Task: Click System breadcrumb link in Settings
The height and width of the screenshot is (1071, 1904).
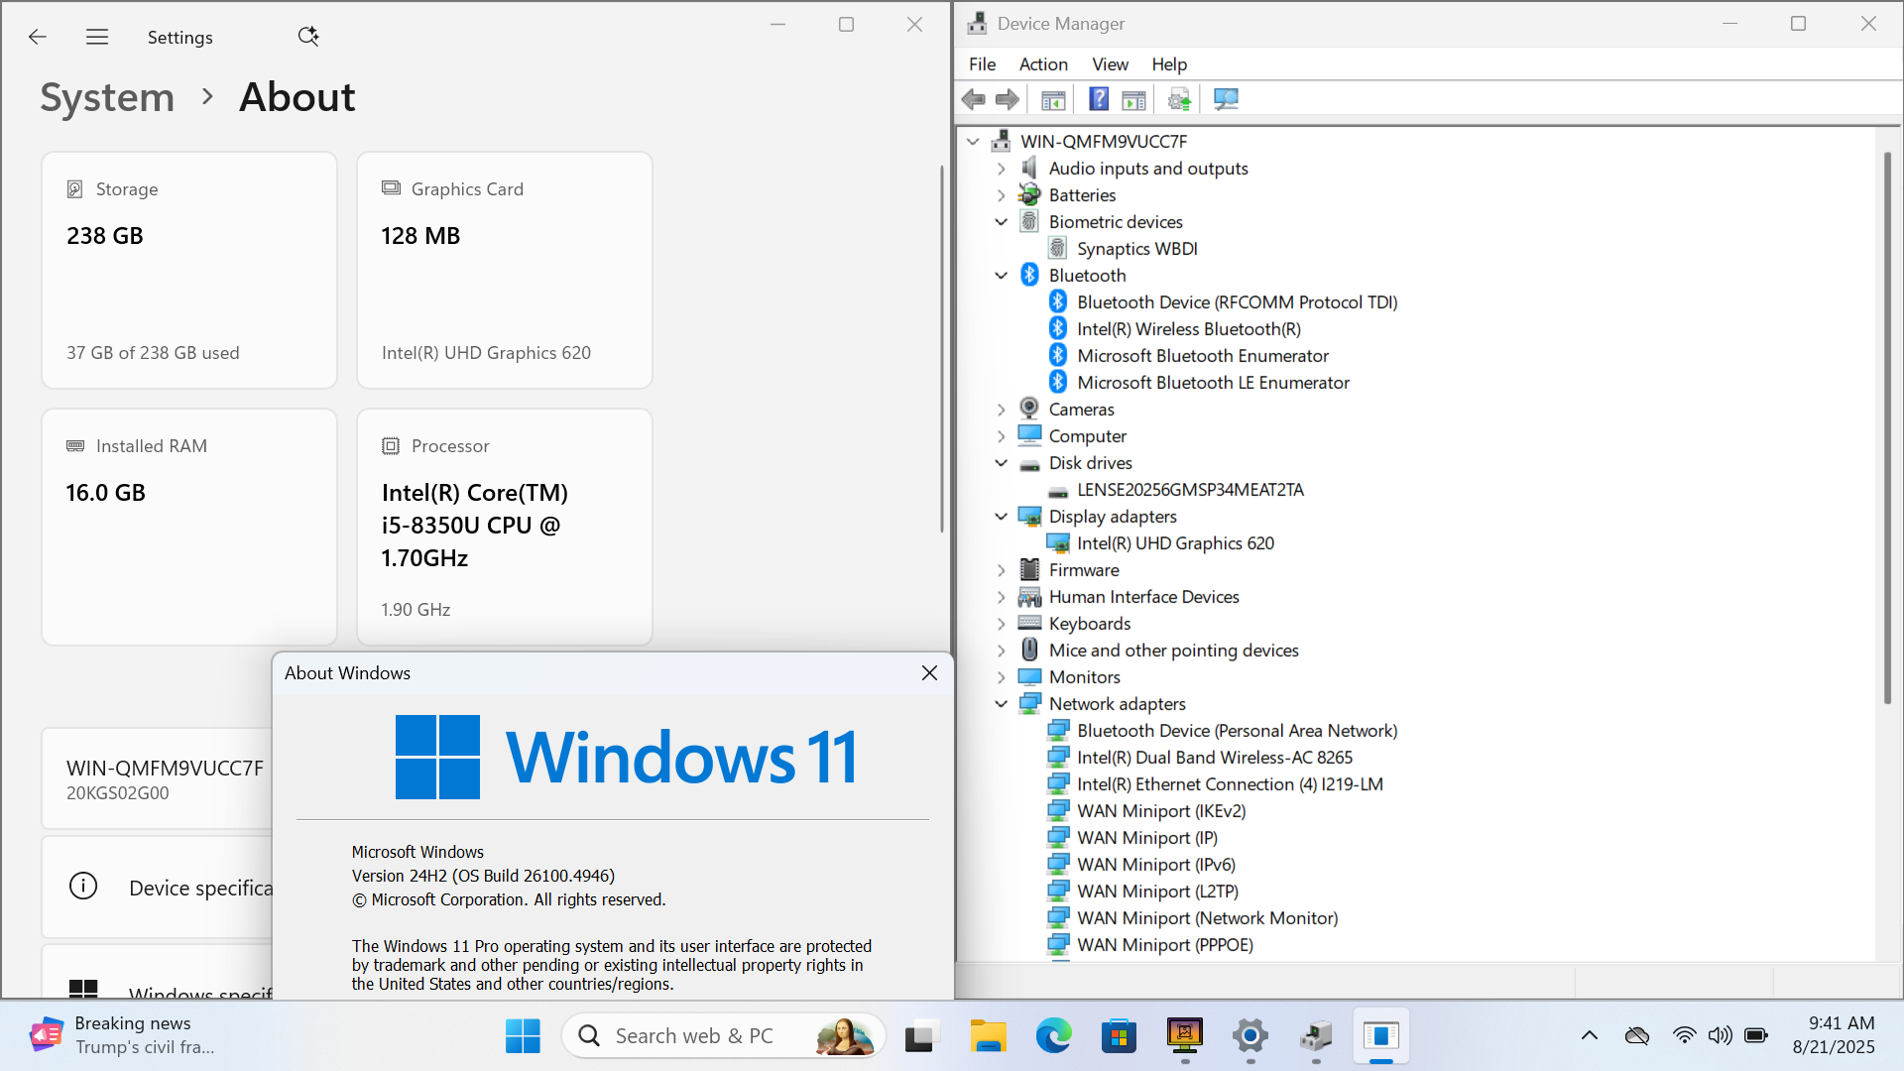Action: point(107,97)
